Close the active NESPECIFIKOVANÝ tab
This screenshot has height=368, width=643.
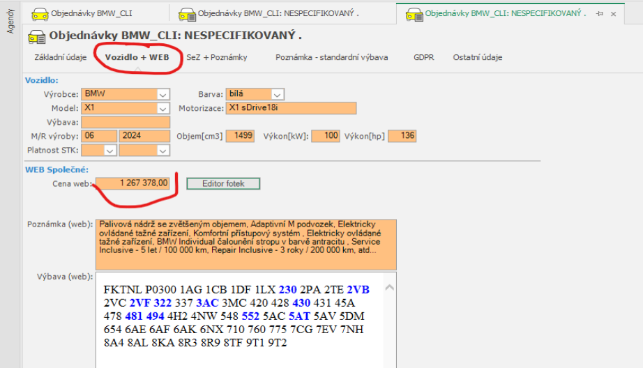point(612,14)
